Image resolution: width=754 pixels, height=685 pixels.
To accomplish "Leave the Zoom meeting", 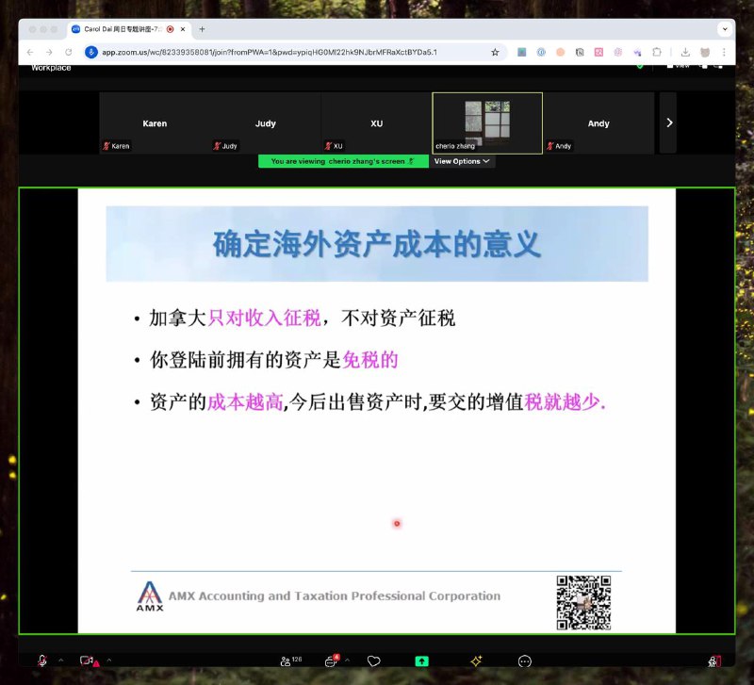I will pos(716,661).
